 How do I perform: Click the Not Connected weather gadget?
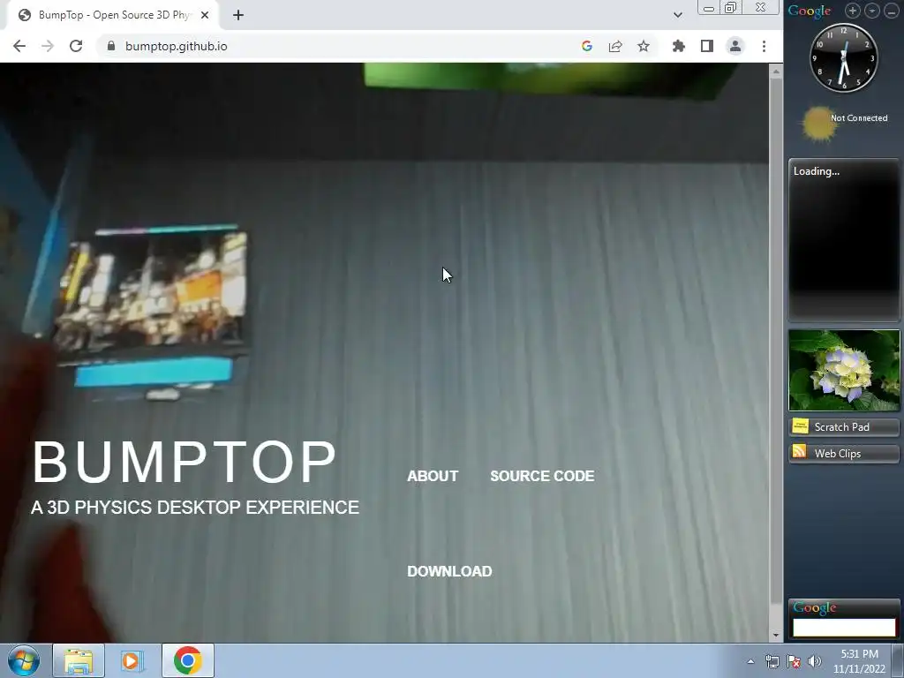point(845,122)
